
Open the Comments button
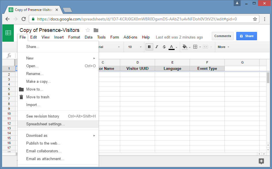223,36
